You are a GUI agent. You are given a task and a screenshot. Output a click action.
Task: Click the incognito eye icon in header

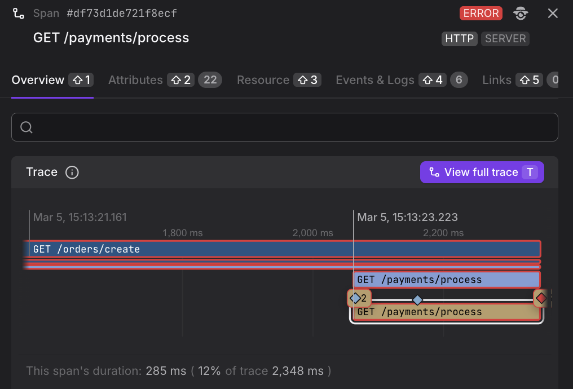point(521,14)
